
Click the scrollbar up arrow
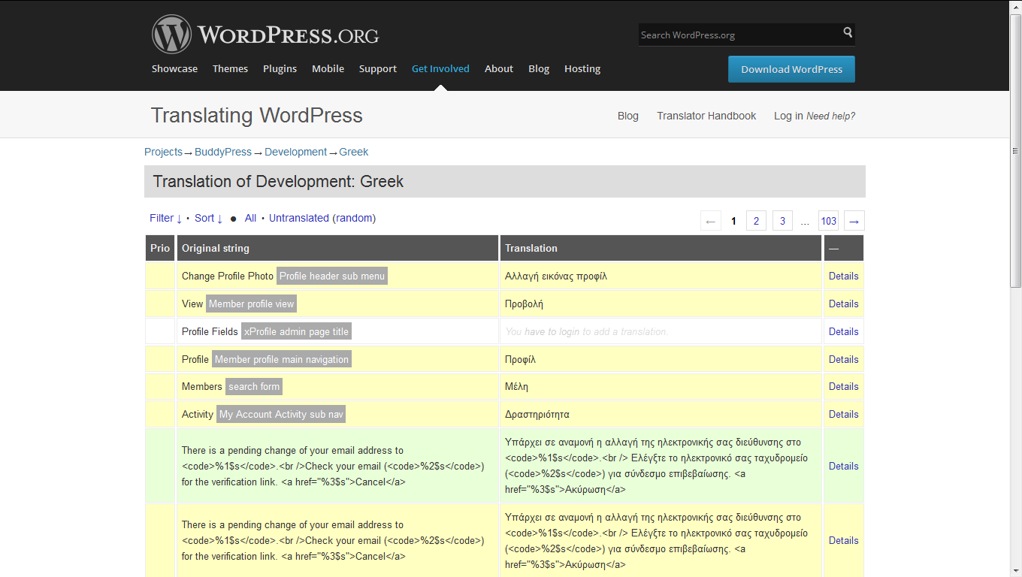click(1015, 6)
